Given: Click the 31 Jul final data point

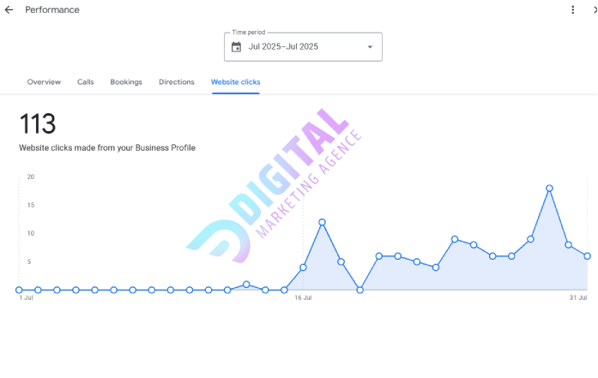Looking at the screenshot, I should click(x=588, y=256).
